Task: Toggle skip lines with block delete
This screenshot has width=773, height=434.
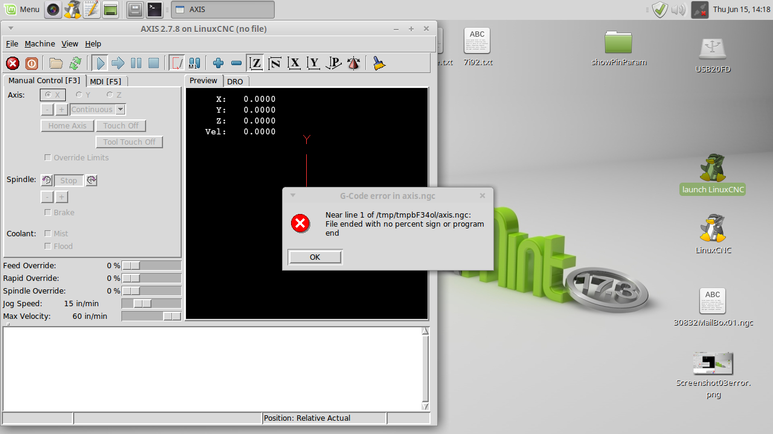Action: click(x=177, y=63)
